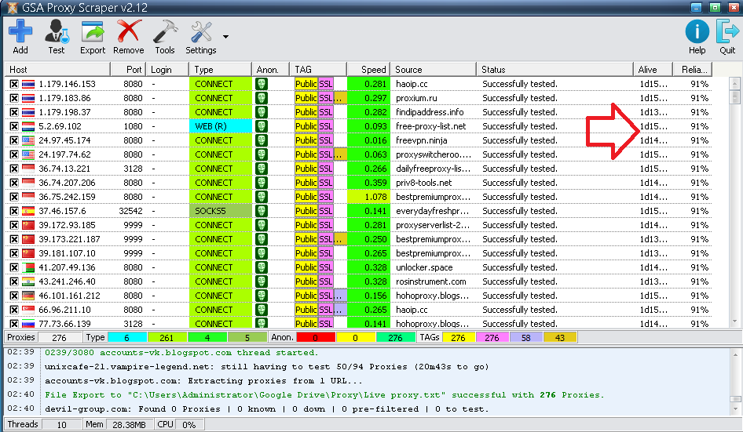The image size is (743, 432).
Task: Sort by Source column header
Action: pyautogui.click(x=433, y=70)
